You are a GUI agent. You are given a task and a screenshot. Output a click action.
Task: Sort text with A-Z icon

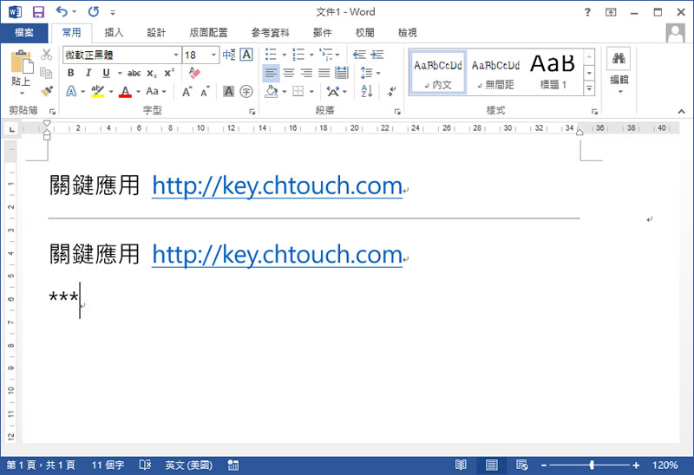(x=367, y=91)
